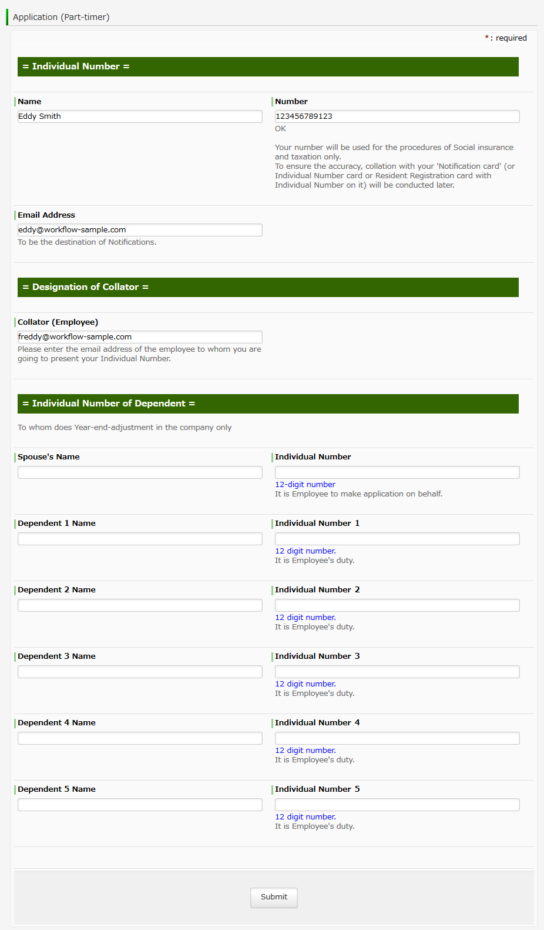
Task: Click the Spouse's Name input
Action: click(140, 472)
